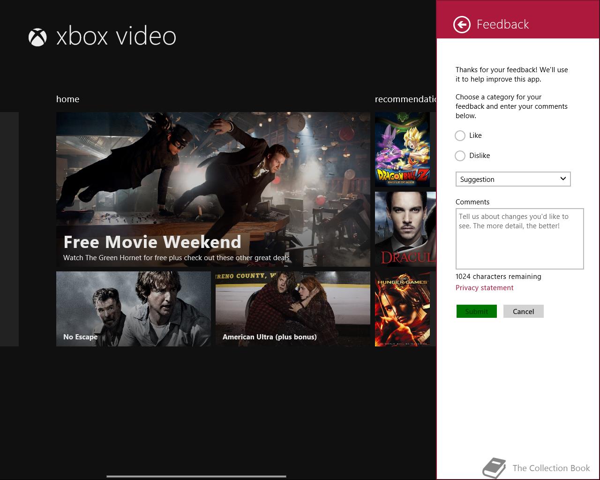Screen dimensions: 600x480
Task: Submit the feedback form
Action: point(477,311)
